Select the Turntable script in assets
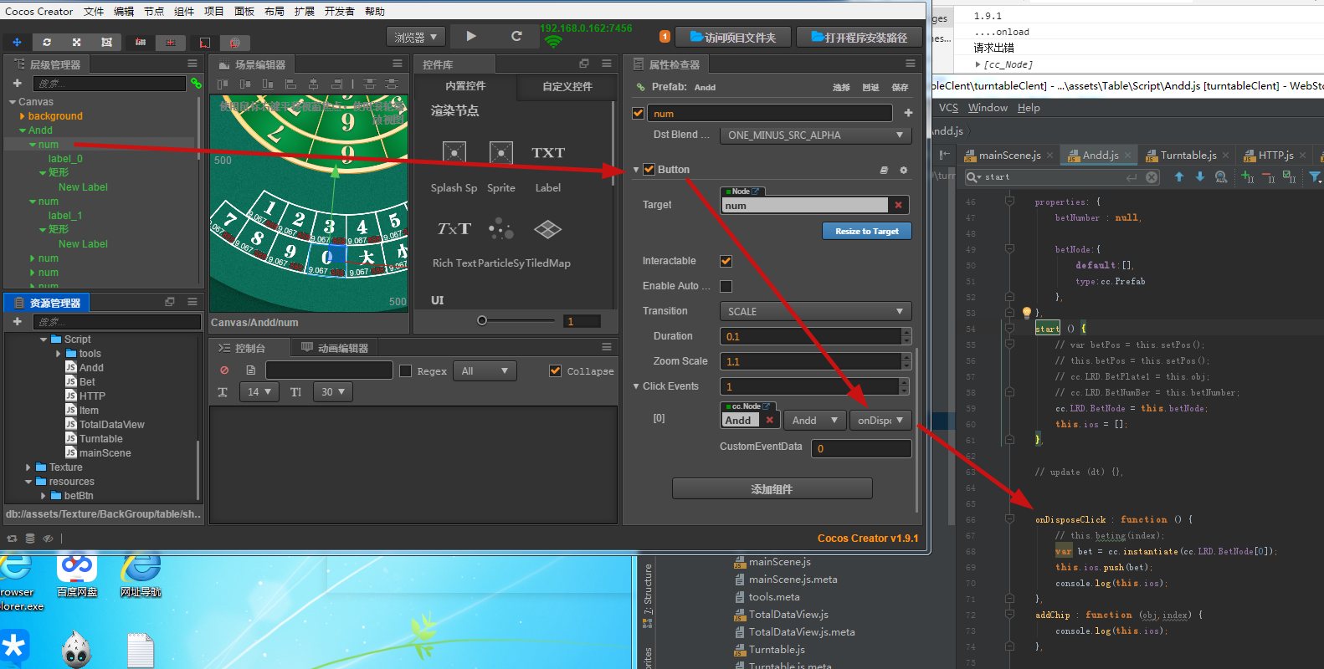This screenshot has width=1324, height=669. pyautogui.click(x=100, y=439)
